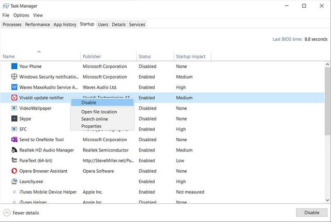Screen dimensions: 331x222
Task: Click the VideoWallpaper icon
Action: [14, 108]
